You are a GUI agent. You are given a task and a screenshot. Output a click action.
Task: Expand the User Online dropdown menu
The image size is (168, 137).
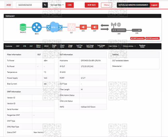pos(114,46)
